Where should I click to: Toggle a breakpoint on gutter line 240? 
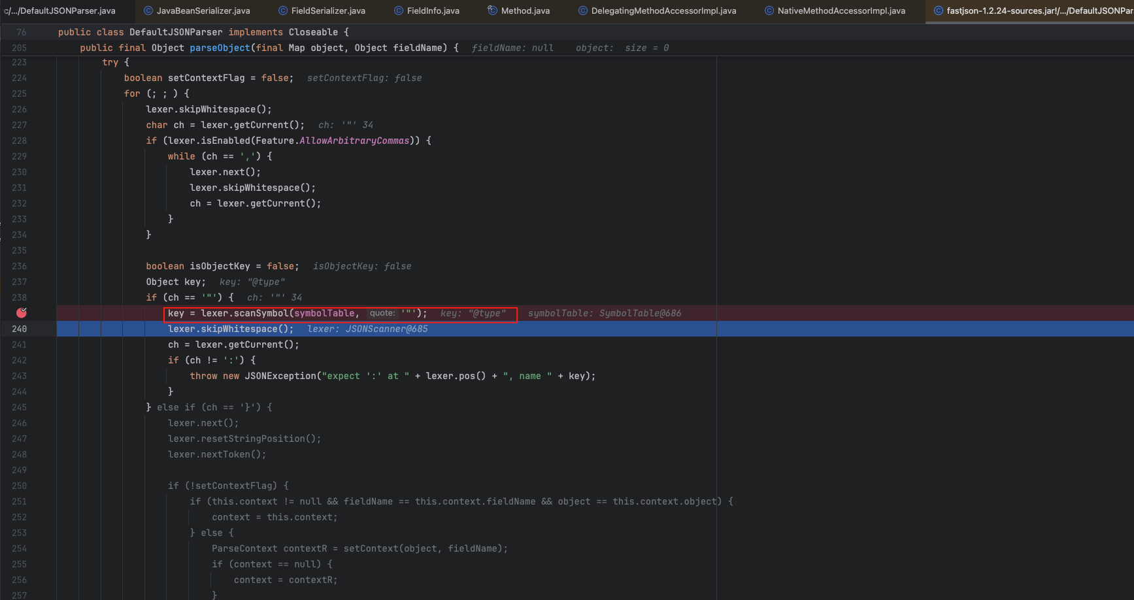coord(20,329)
